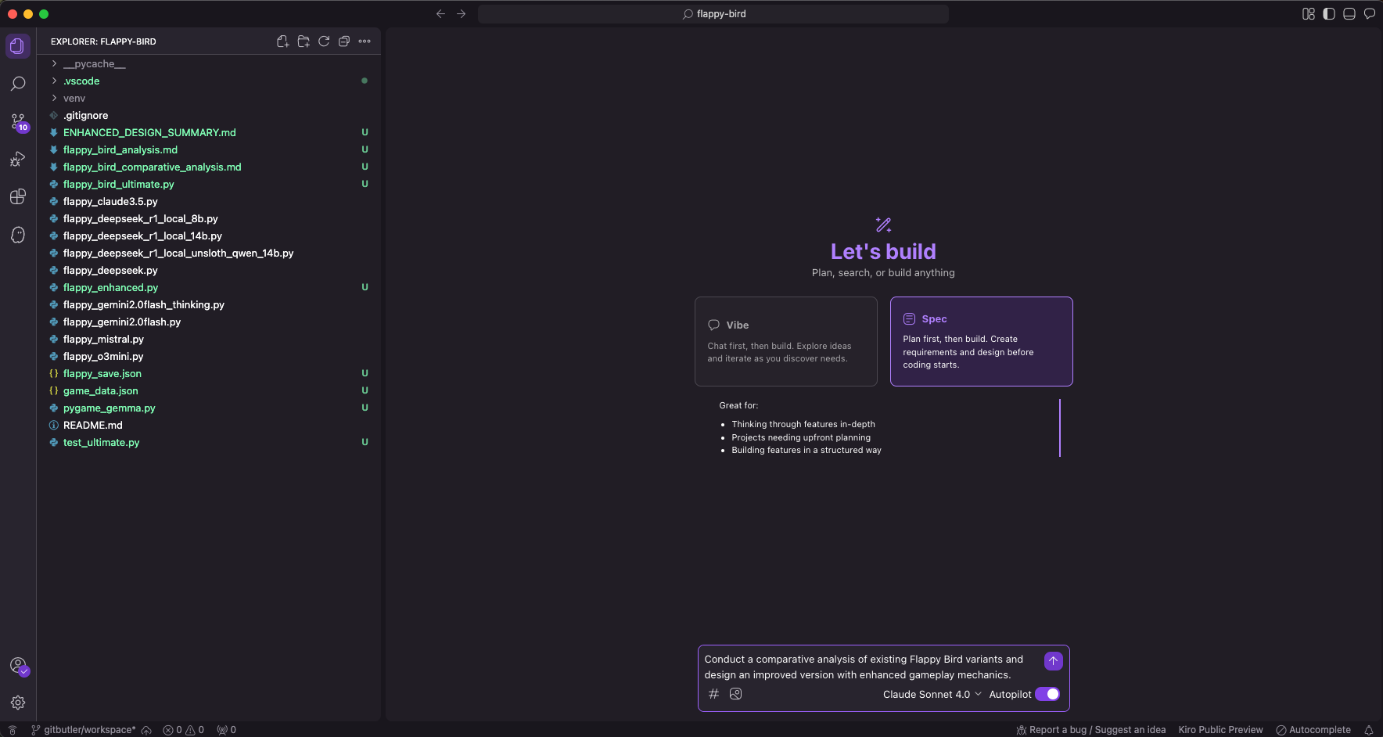Screen dimensions: 1383x737
Task: Open flappy_save.json
Action: (209, 374)
